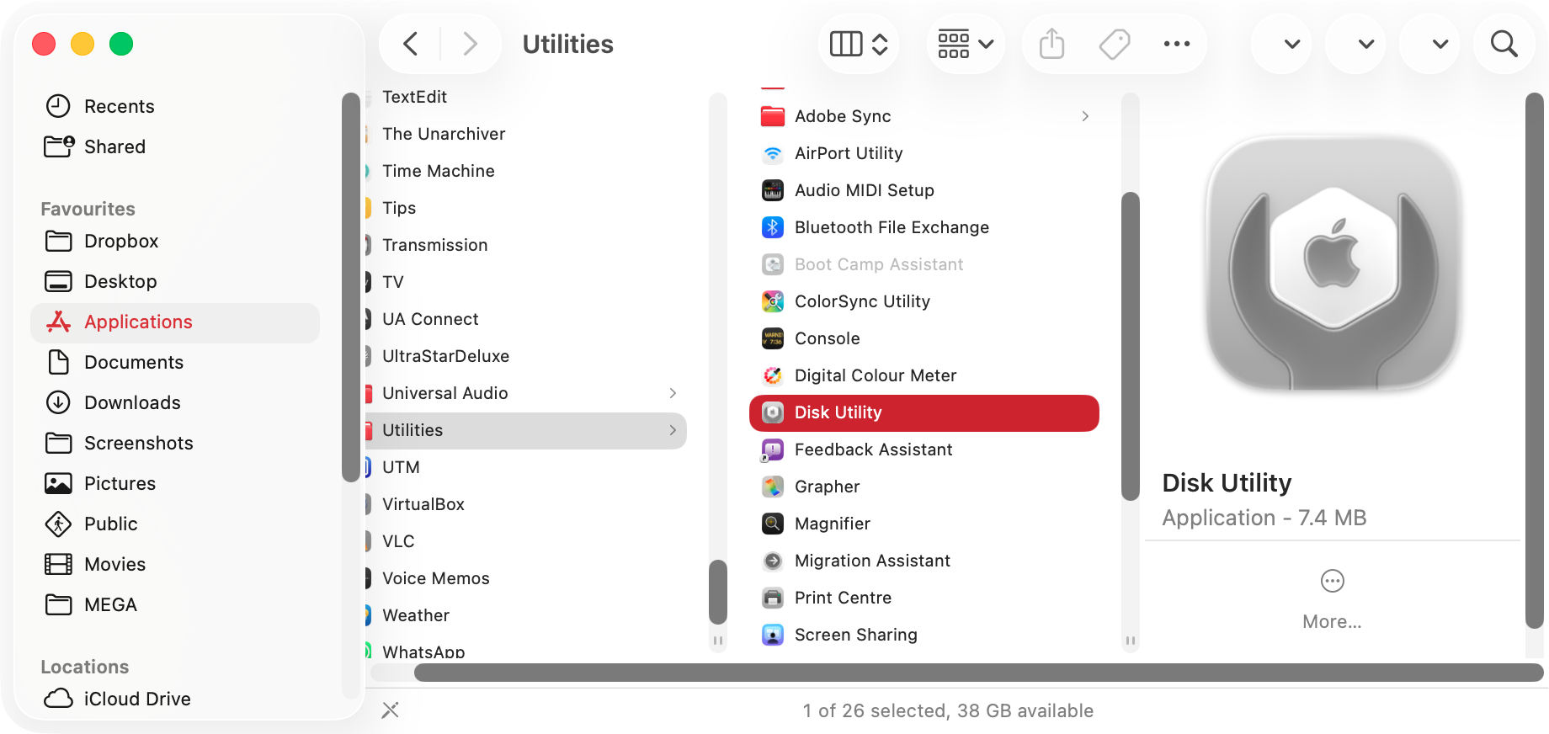Open the MEGA sidebar folder

pyautogui.click(x=175, y=604)
